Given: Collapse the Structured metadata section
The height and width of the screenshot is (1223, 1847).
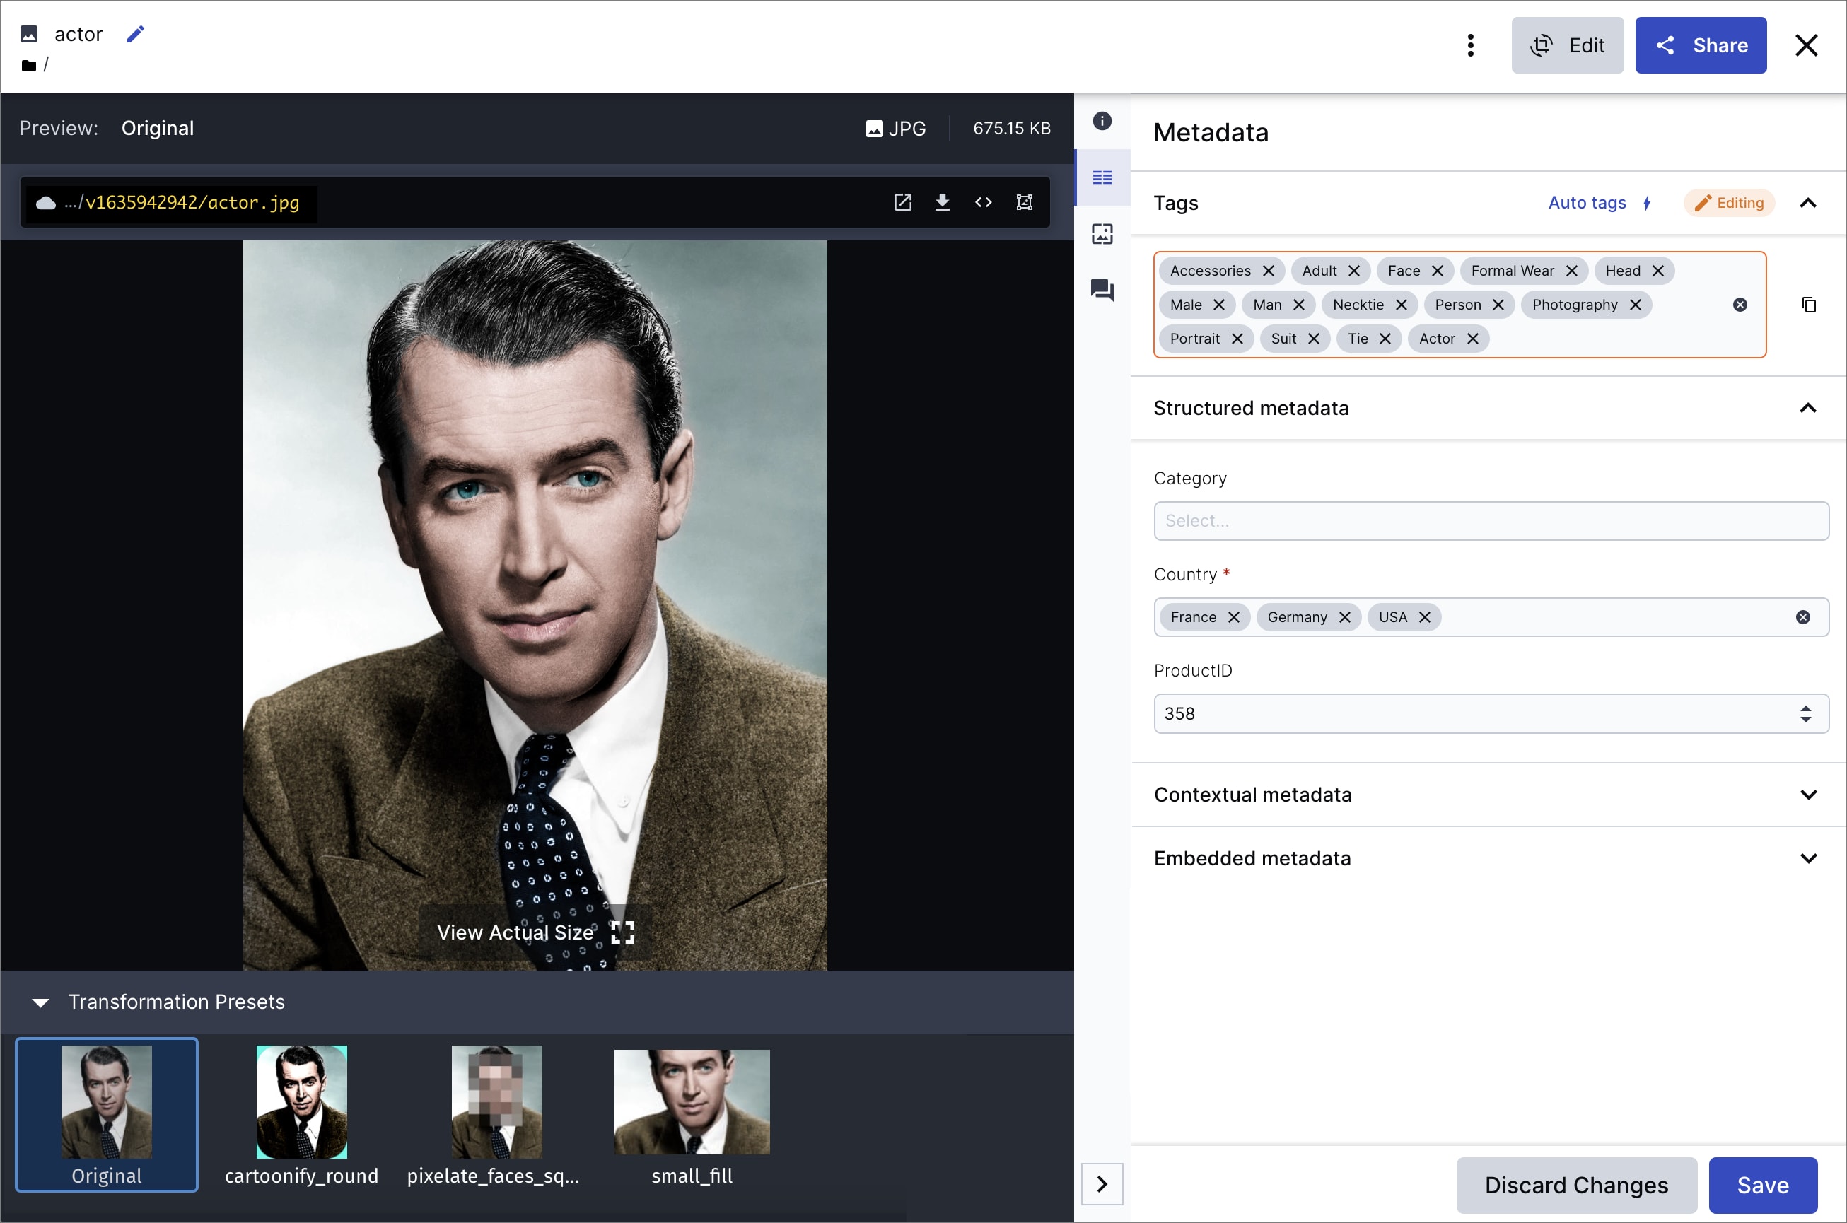Looking at the screenshot, I should pos(1809,408).
